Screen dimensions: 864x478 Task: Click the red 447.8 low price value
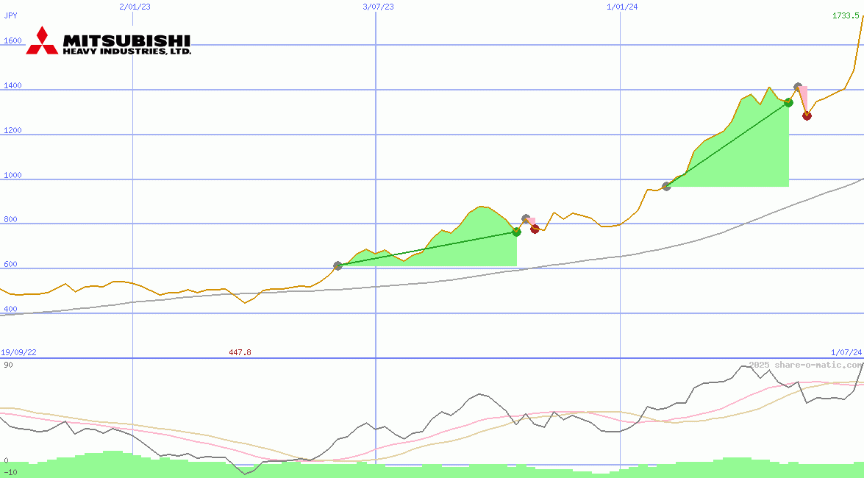point(240,352)
